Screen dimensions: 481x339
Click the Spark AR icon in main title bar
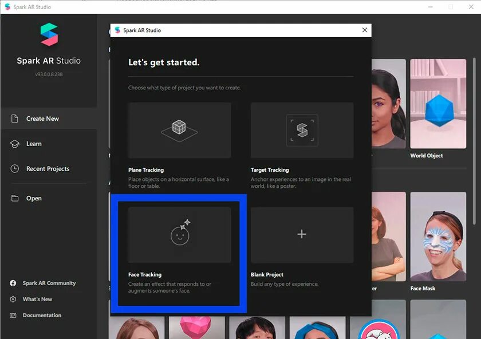[x=7, y=7]
